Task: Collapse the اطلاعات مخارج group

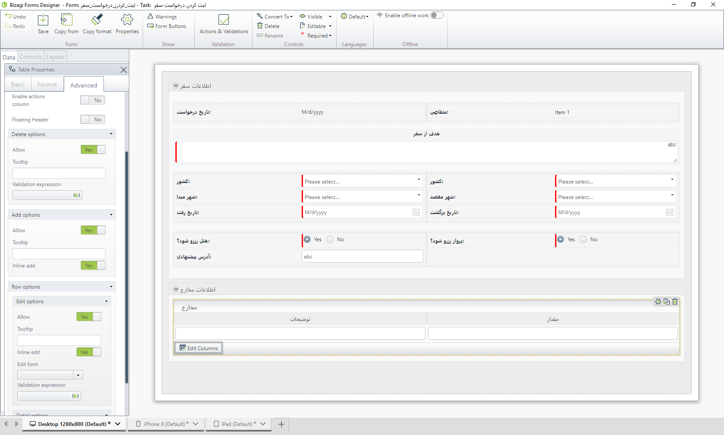Action: pos(176,289)
